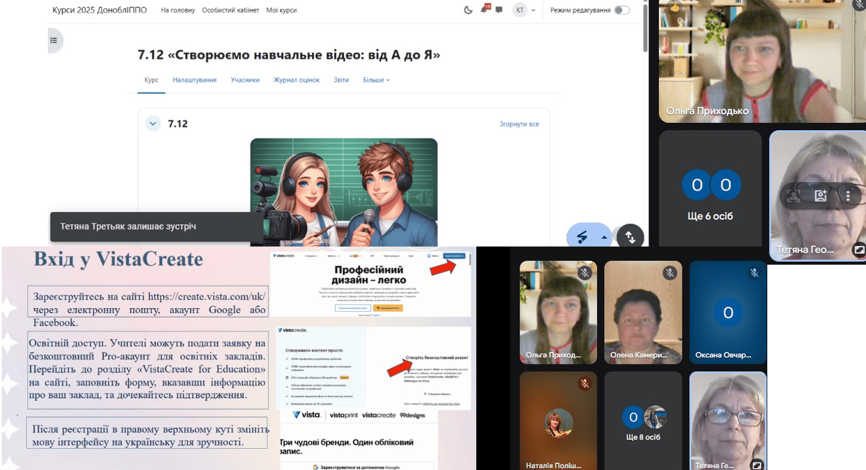
Task: Expand the KT user menu arrow
Action: pos(534,10)
